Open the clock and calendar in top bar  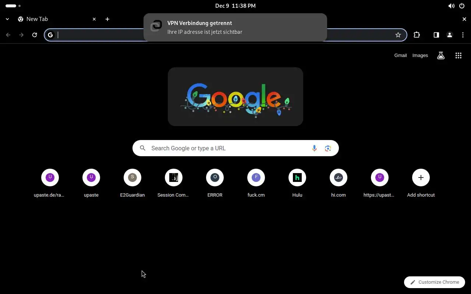point(235,6)
